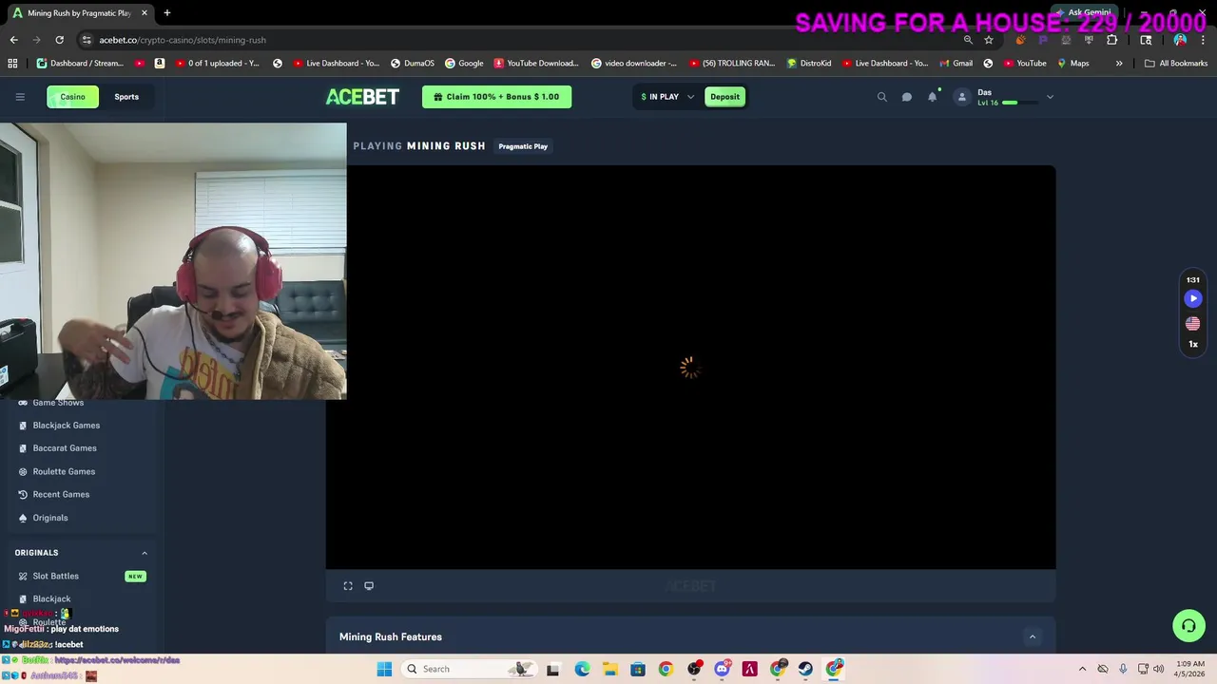Open the Gmail bookmark
Viewport: 1217px width, 684px height.
click(x=956, y=64)
